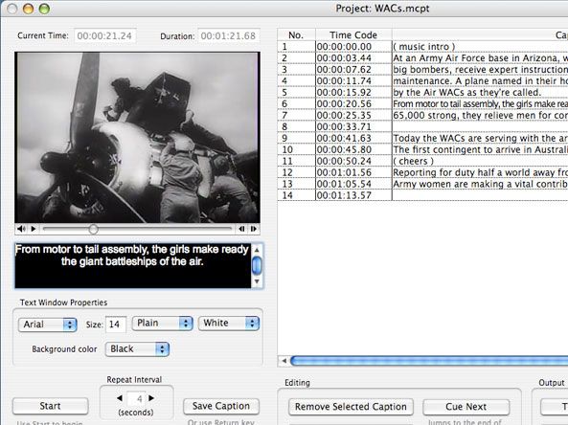Click the video preview frame
Viewport: 568px width, 425px height.
(x=137, y=137)
